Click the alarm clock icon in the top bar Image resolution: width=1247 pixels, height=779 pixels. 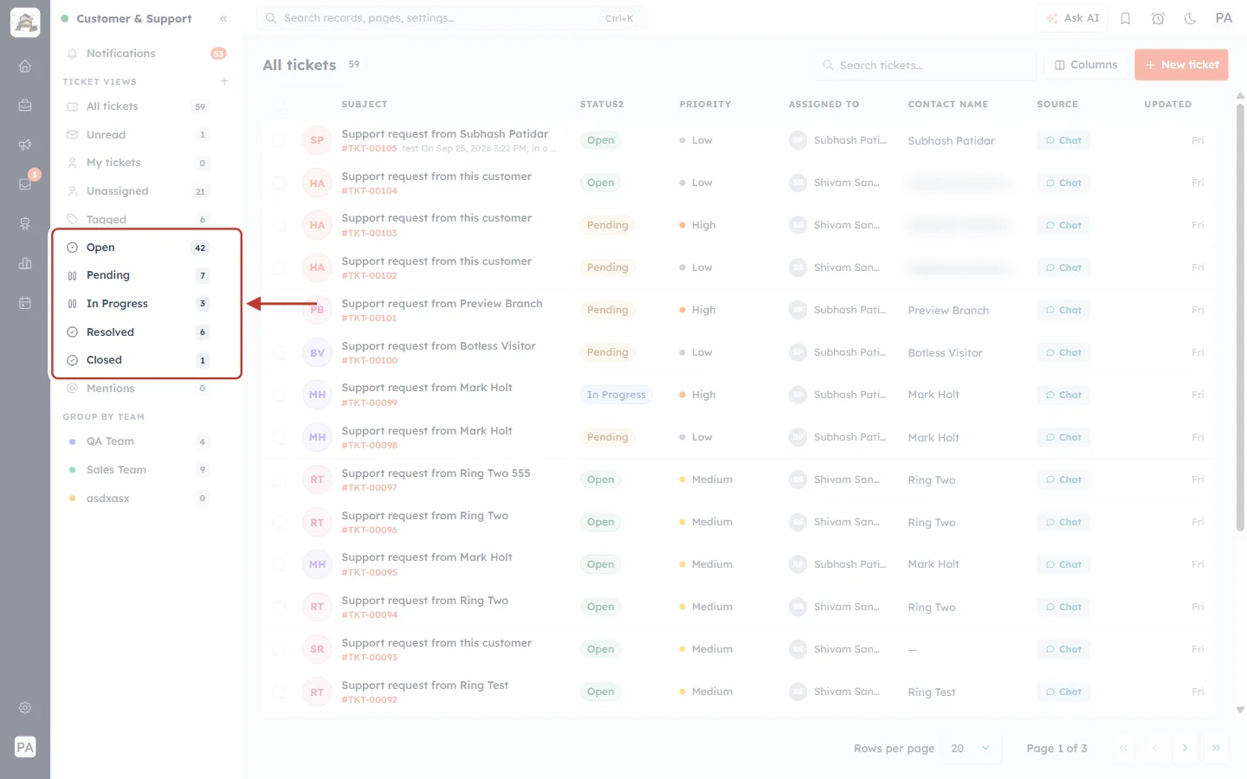(x=1158, y=18)
